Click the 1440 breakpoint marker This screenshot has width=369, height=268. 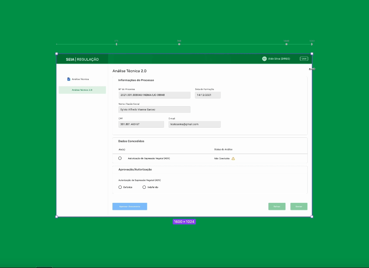pos(286,43)
